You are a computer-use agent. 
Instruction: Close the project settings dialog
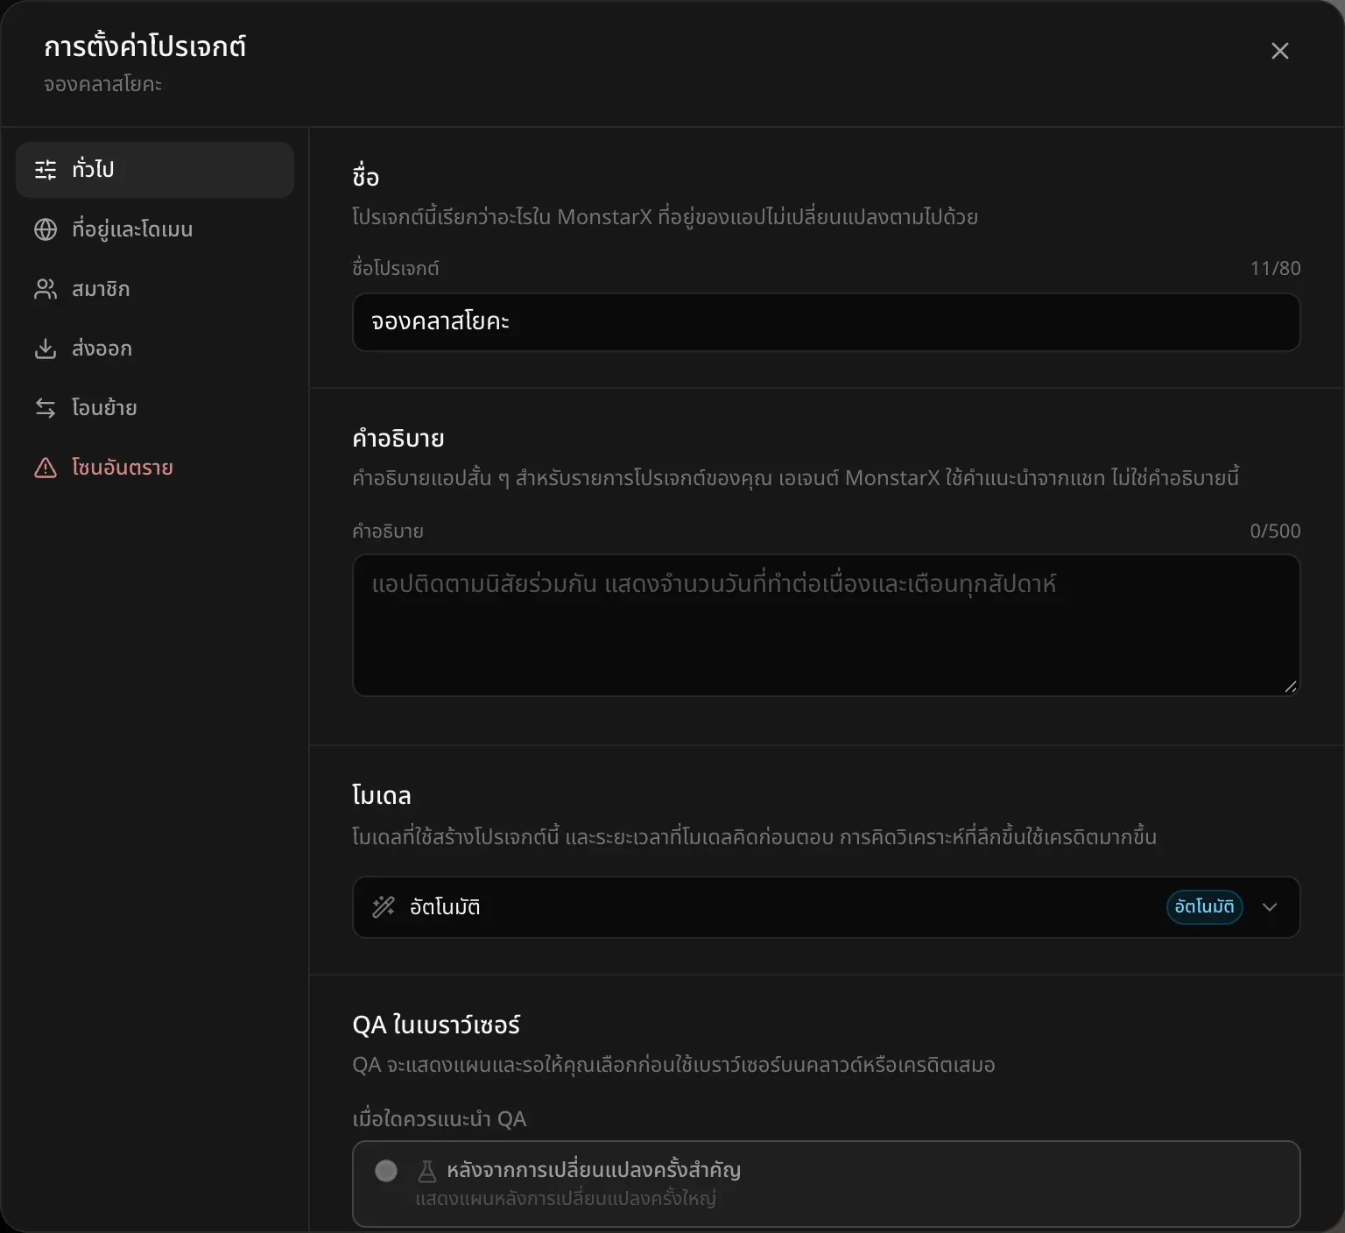pos(1280,51)
